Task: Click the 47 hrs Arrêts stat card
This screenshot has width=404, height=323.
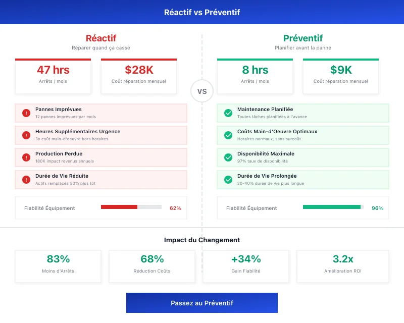Action: coord(54,75)
